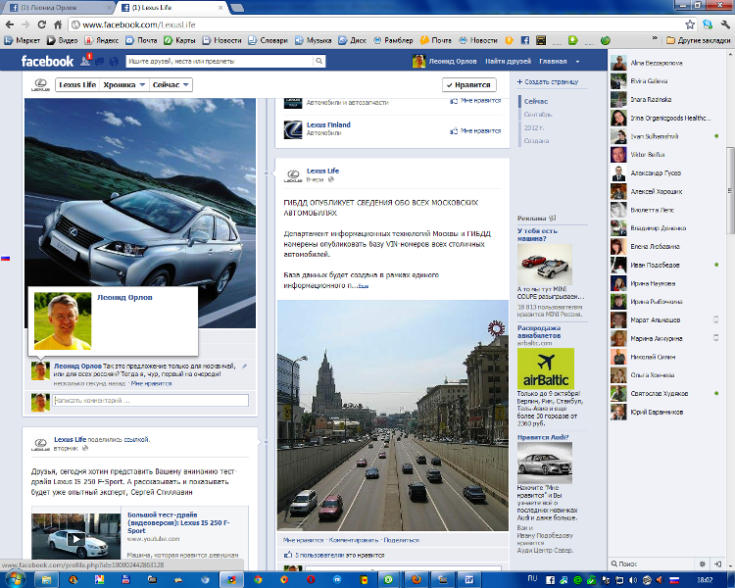
Task: Open Facebook bookmark icon in bookmarks bar
Action: pyautogui.click(x=525, y=40)
